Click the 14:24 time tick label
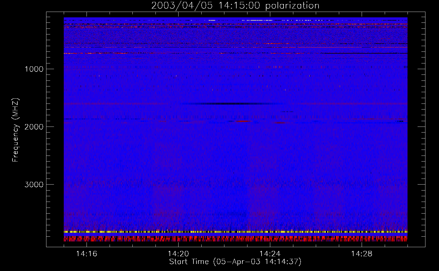 click(270, 254)
